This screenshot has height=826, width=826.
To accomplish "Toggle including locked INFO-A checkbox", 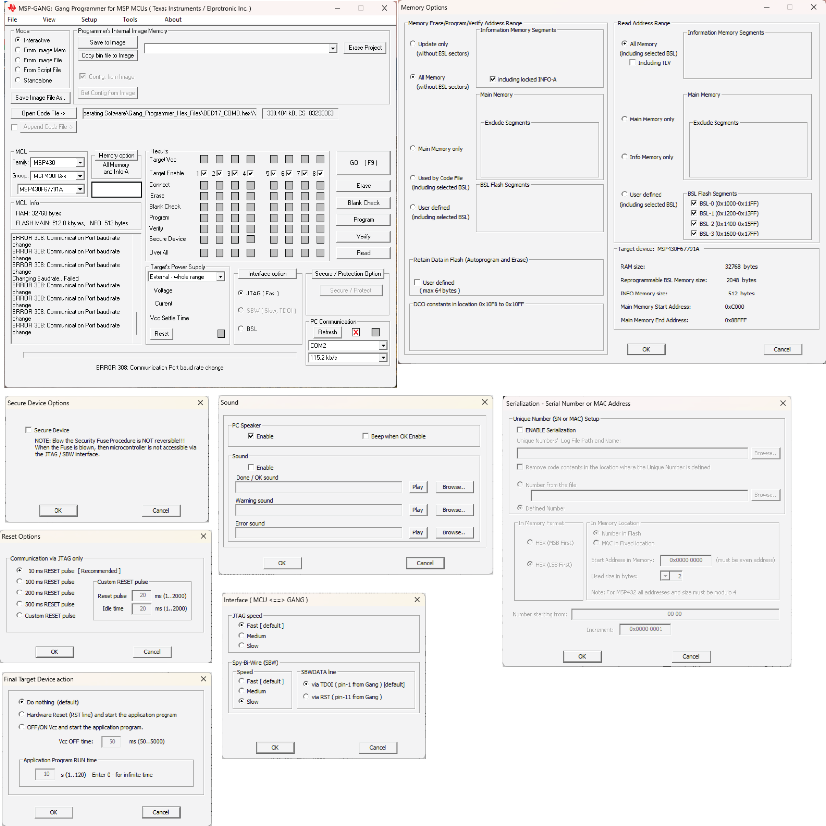I will coord(493,79).
